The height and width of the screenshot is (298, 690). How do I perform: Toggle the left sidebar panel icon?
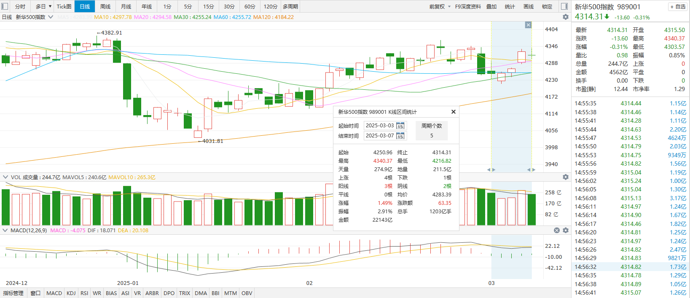5,6
